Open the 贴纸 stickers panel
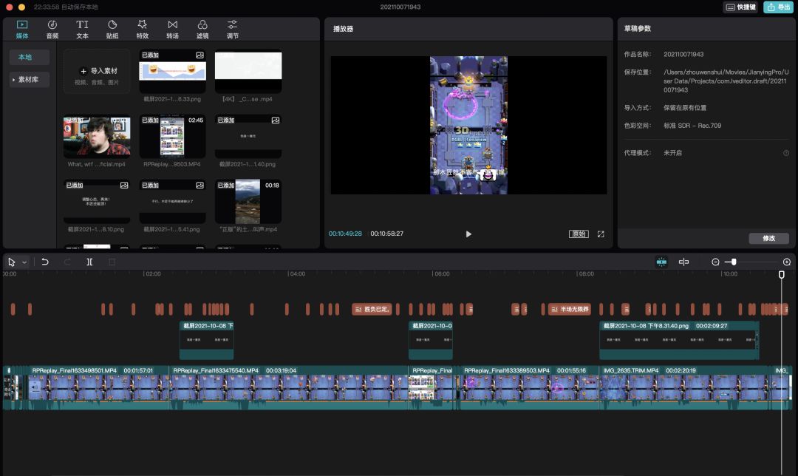Screen dimensions: 798x476 [112, 30]
